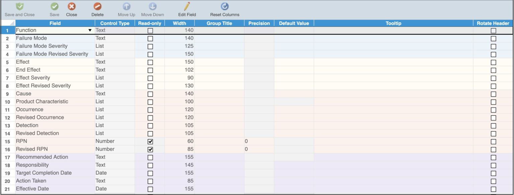Select the Delete icon in the toolbar

coord(97,6)
